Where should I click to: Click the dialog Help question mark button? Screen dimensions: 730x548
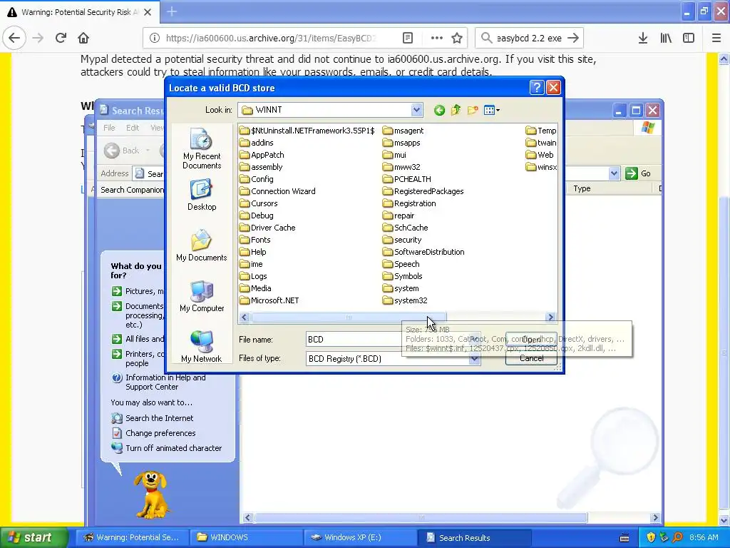tap(537, 88)
